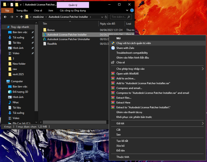Click the back navigation arrow
The width and height of the screenshot is (207, 162).
[5, 17]
